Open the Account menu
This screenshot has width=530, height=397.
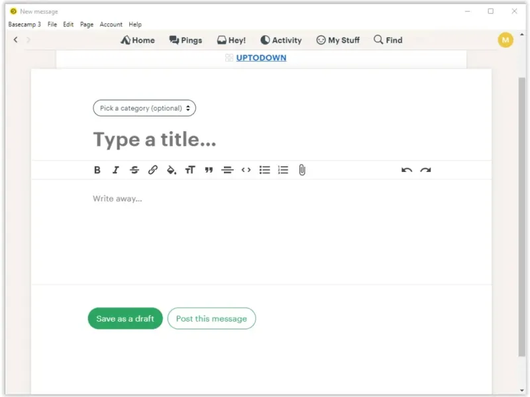[x=111, y=24]
